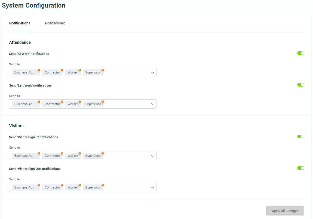The height and width of the screenshot is (219, 313).
Task: Select the Contractor chip under 'Visitor Sign Out'
Action: (x=52, y=187)
